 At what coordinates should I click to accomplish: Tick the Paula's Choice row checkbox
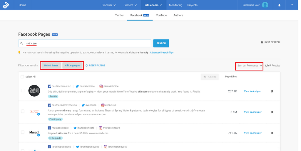click(23, 91)
